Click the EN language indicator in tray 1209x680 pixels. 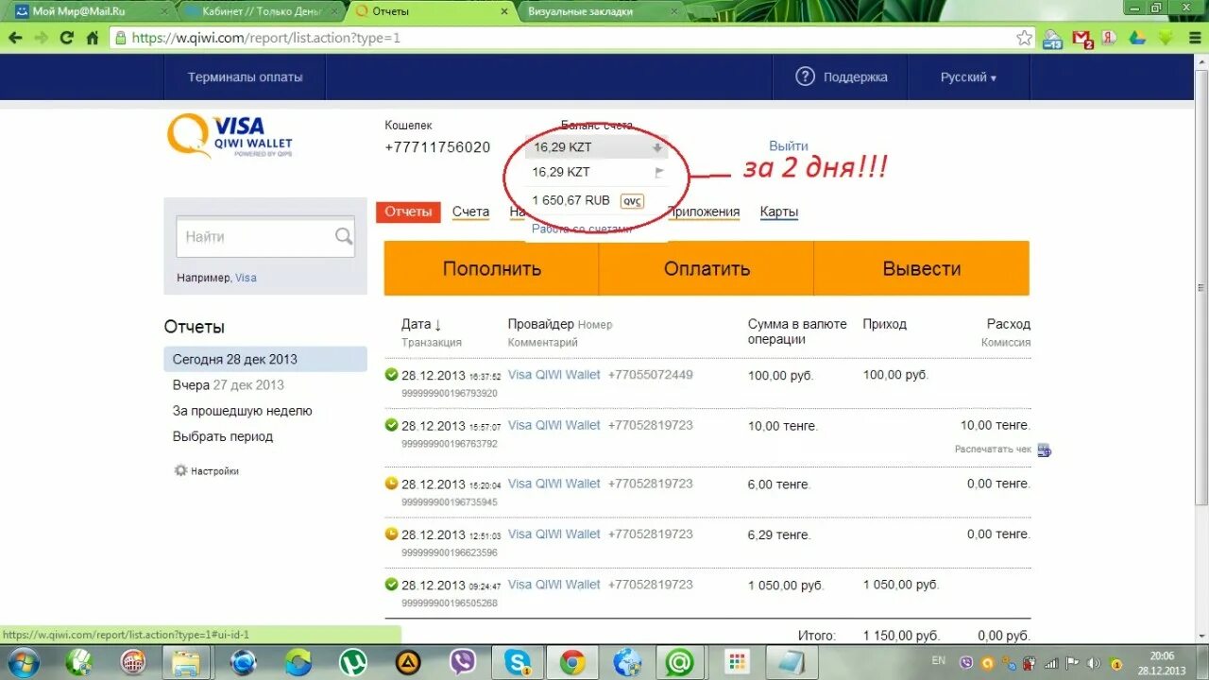point(938,660)
